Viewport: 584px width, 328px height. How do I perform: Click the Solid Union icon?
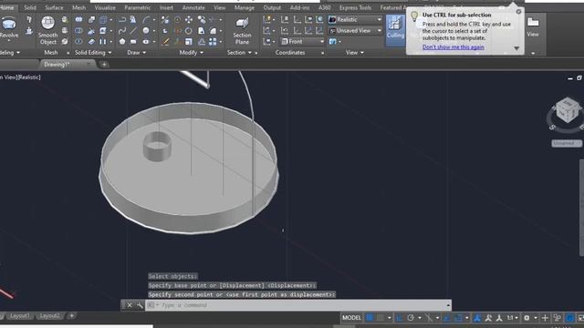coord(78,20)
